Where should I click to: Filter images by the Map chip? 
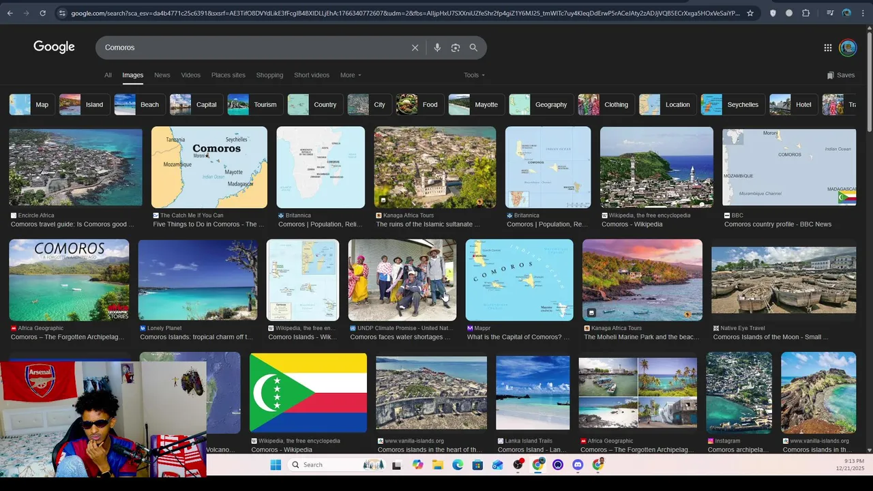(32, 104)
